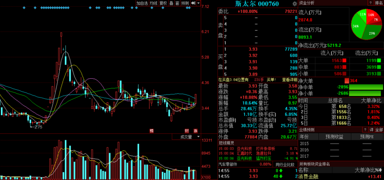Click the 同行业比较 button
Viewport: 384px width, 180px height.
tap(285, 164)
